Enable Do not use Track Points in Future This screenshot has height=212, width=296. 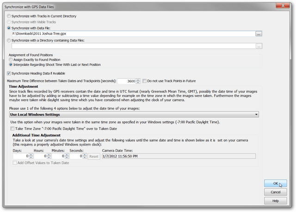tap(144, 81)
